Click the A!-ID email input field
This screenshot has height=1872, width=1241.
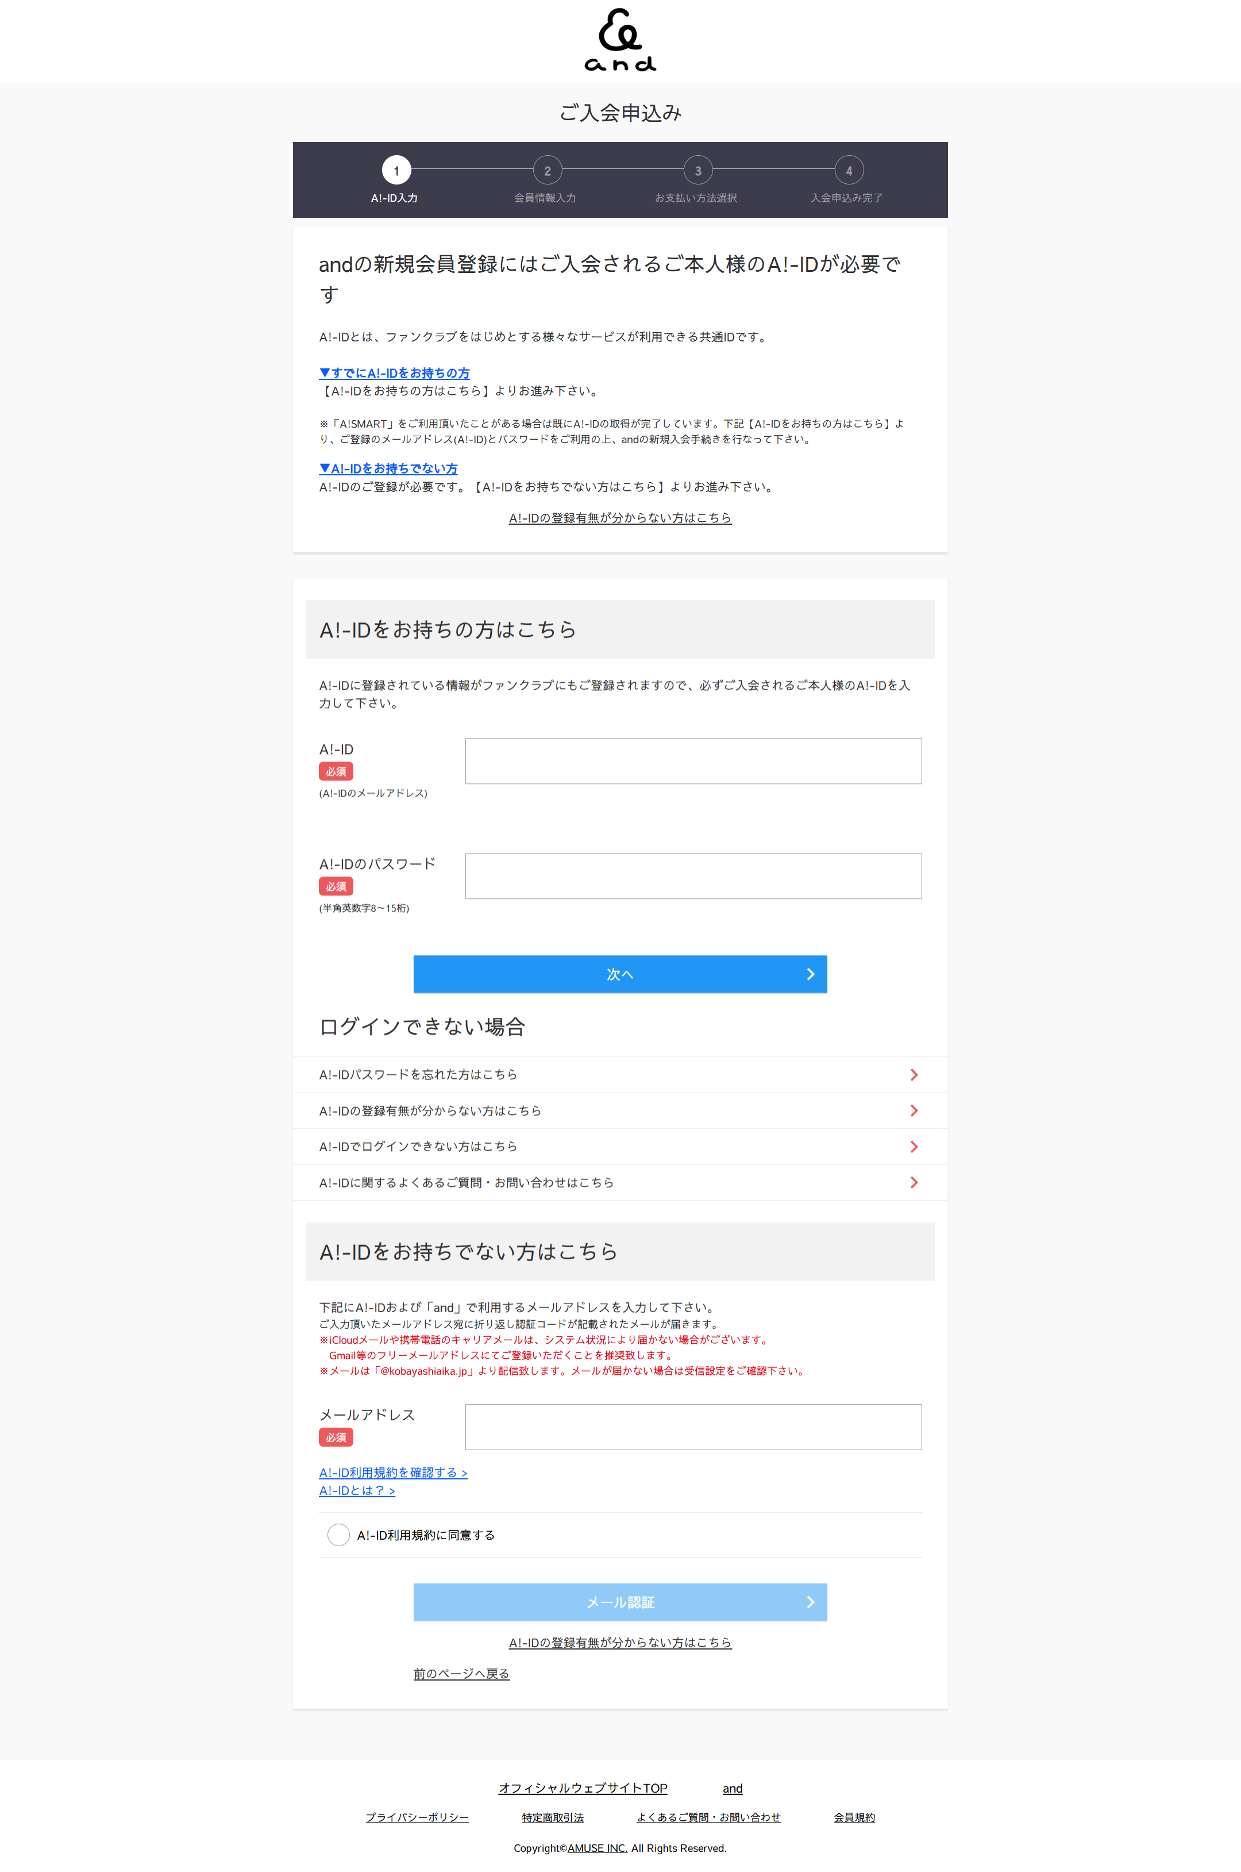[x=692, y=762]
